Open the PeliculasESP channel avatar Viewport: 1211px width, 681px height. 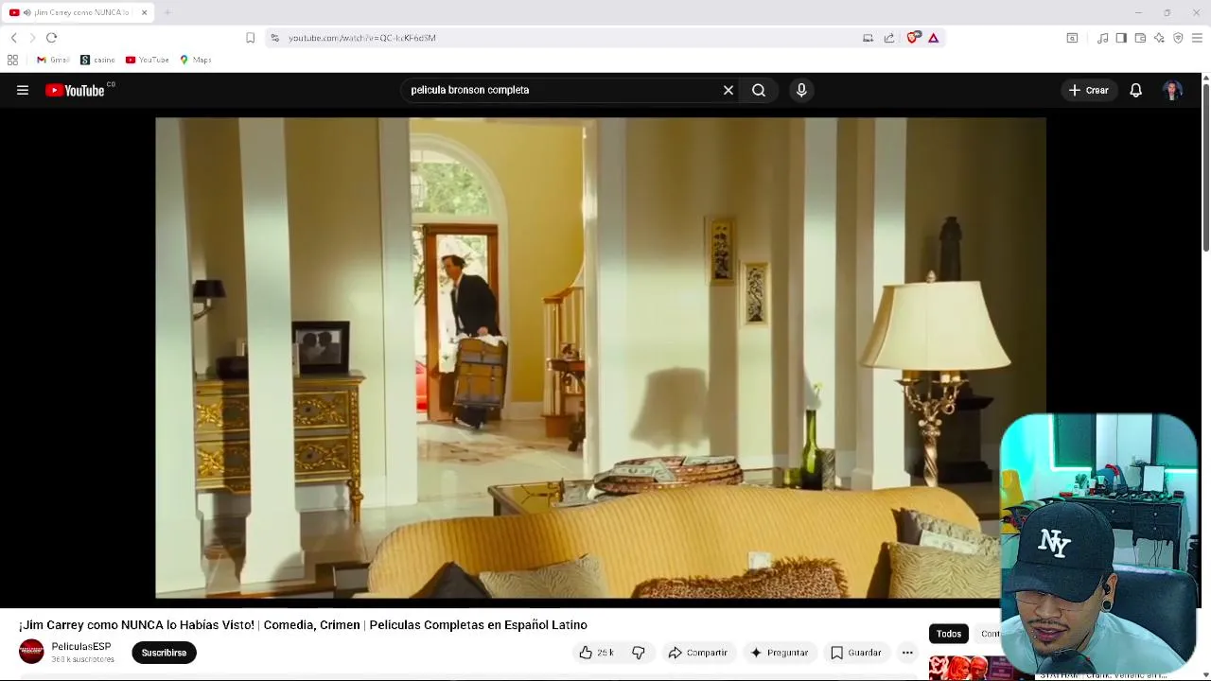pos(31,652)
